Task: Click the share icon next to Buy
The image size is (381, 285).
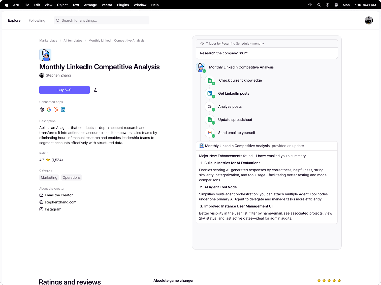Action: [x=96, y=90]
